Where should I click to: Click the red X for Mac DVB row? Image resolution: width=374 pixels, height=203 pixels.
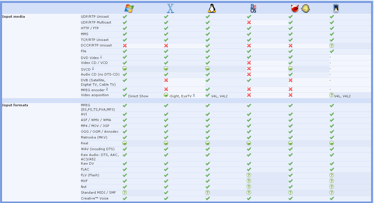(166, 80)
